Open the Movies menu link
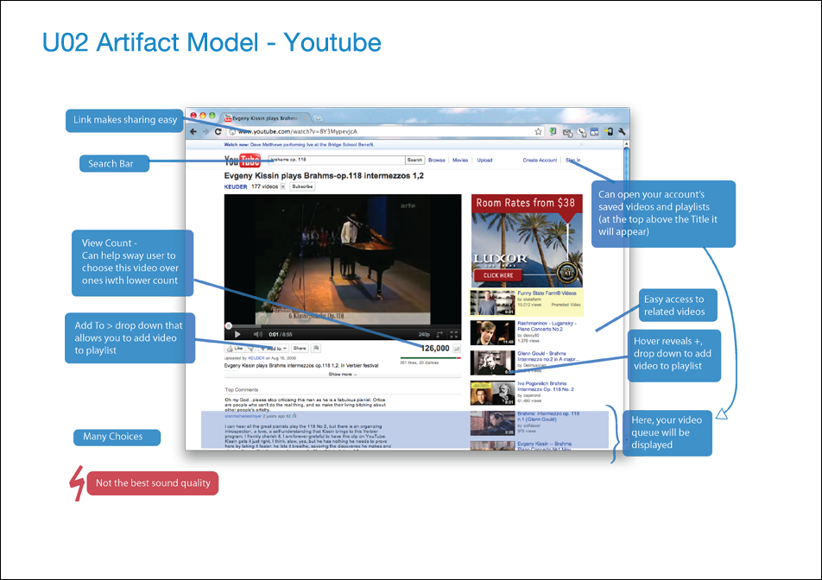822x580 pixels. (x=460, y=161)
